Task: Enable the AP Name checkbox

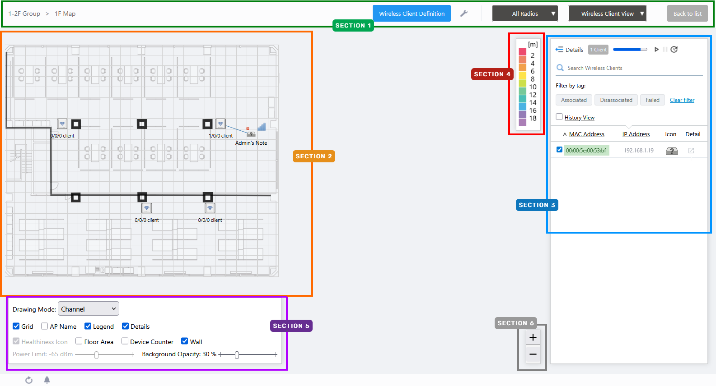Action: (45, 326)
